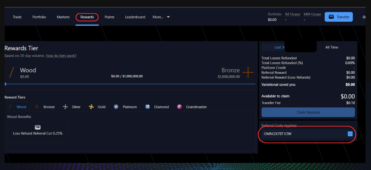Click the 'Available to claim' label

tap(275, 96)
